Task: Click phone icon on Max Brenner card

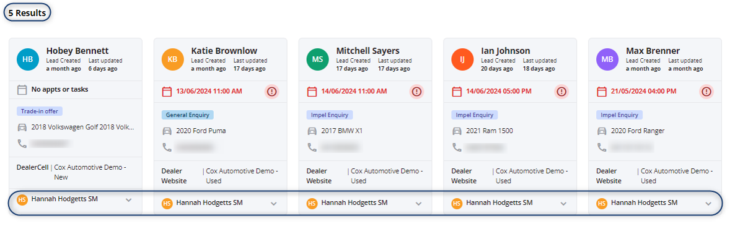Action: [x=602, y=147]
